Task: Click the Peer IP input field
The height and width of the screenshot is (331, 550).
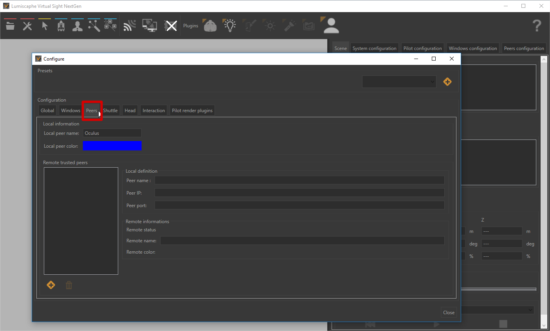Action: click(299, 193)
